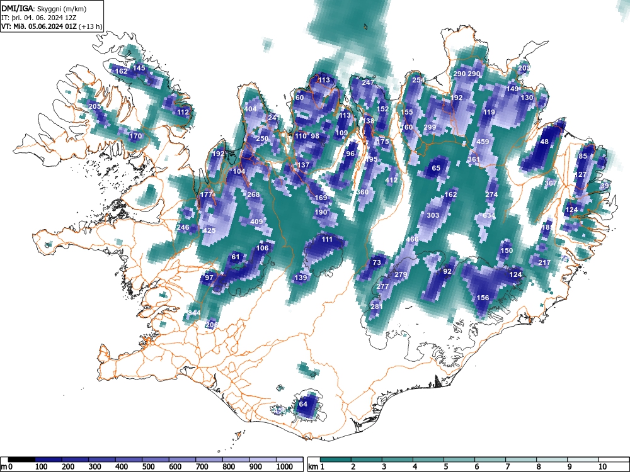This screenshot has height=472, width=630.
Task: Click the map value 145 in the northwest
Action: coord(139,68)
